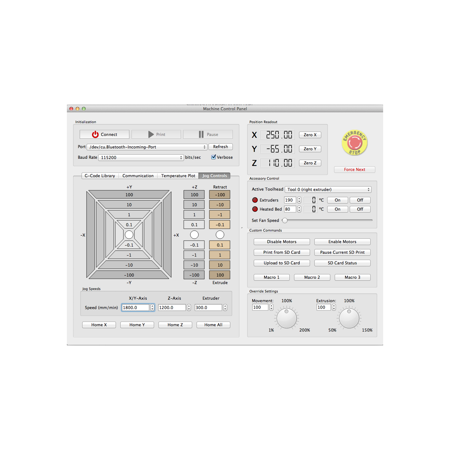Click the X/Y-Axis speed stepper

pyautogui.click(x=152, y=307)
